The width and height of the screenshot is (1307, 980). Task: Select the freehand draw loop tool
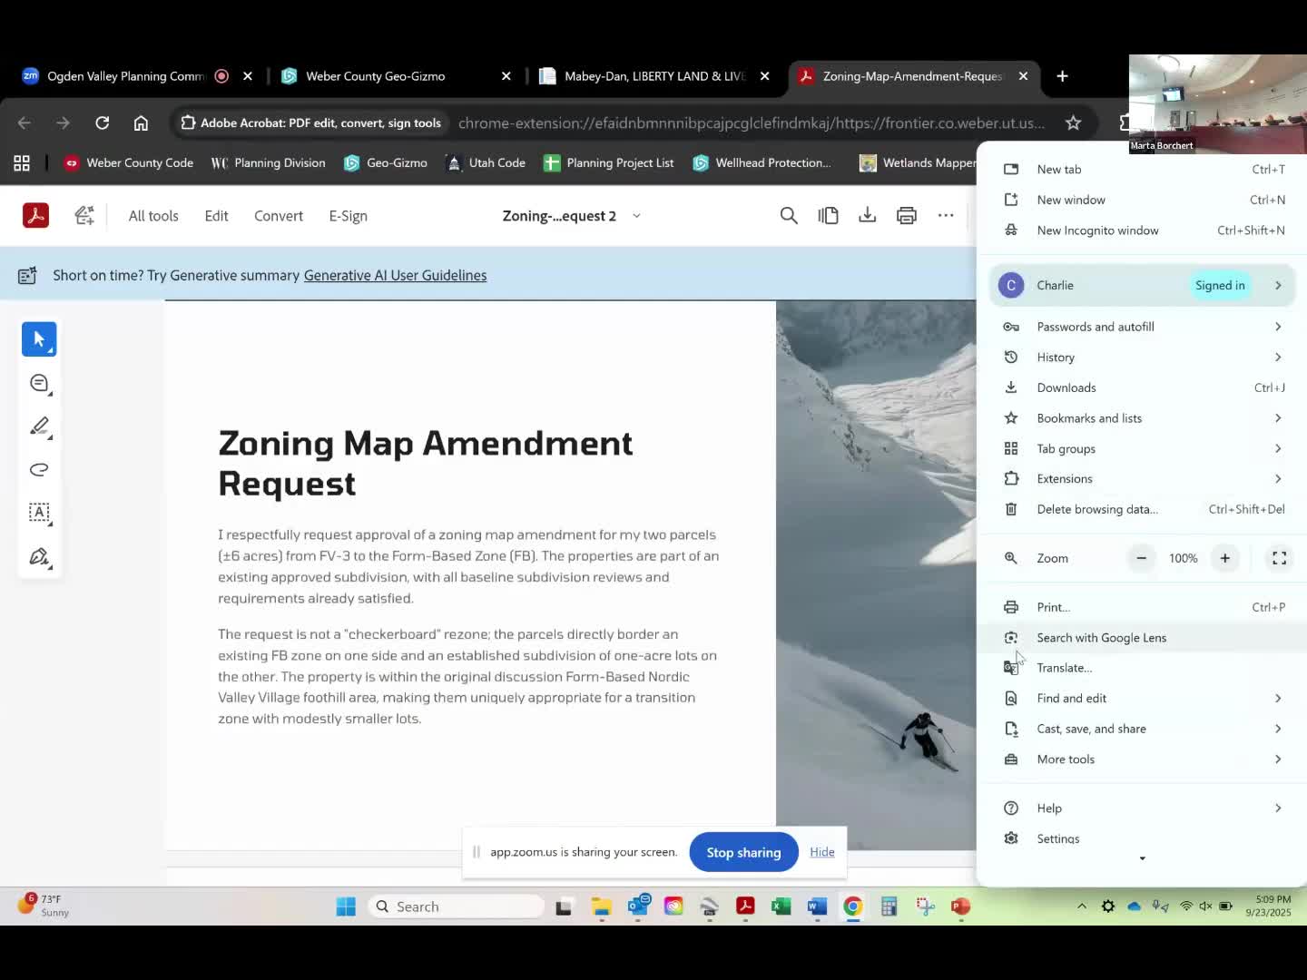(x=39, y=469)
